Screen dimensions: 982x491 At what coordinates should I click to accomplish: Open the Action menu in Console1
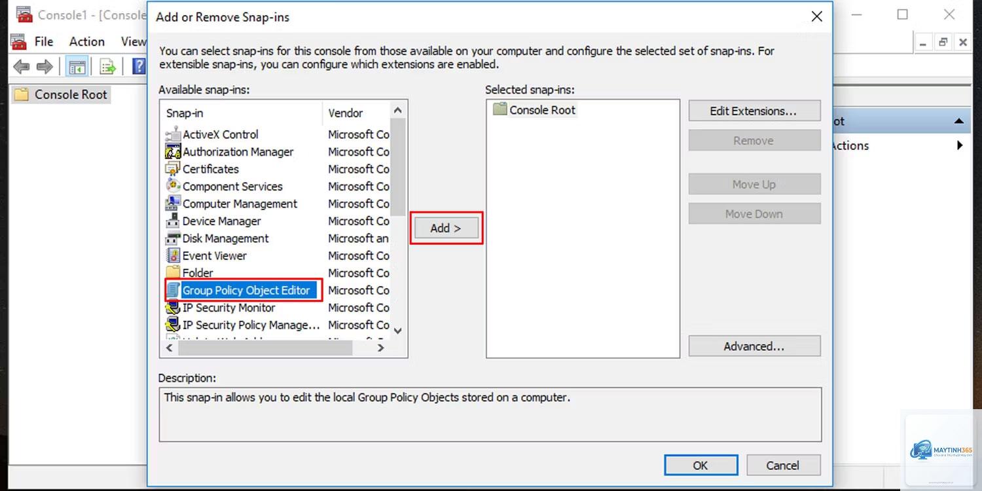(x=87, y=41)
